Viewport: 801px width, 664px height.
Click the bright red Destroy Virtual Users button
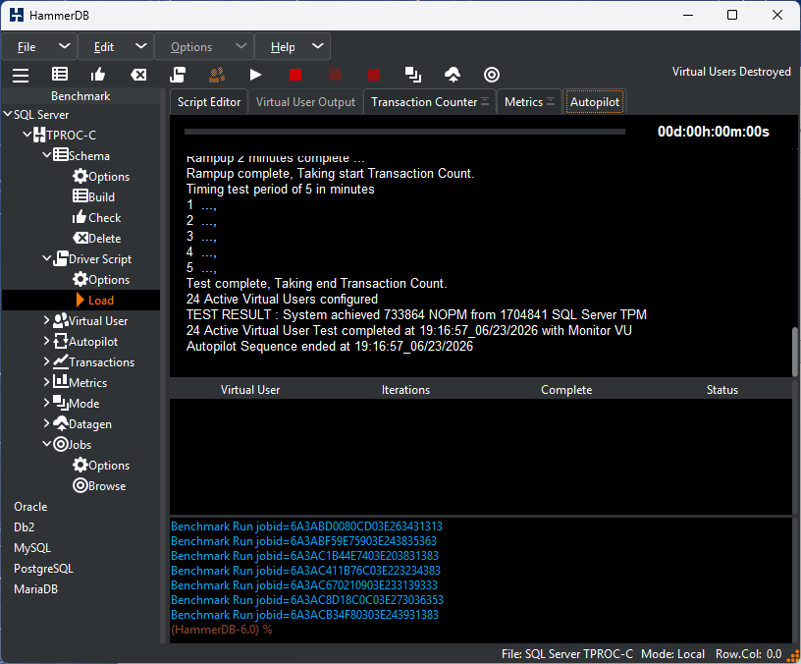point(295,75)
